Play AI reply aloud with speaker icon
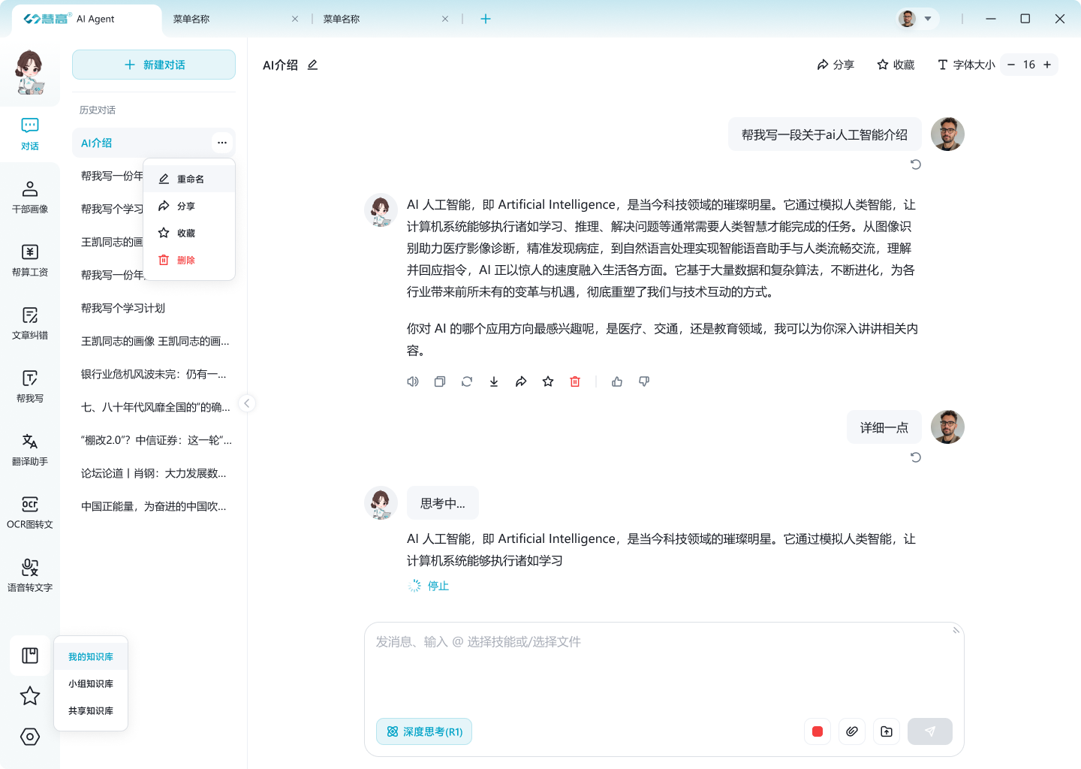This screenshot has height=769, width=1081. click(412, 381)
